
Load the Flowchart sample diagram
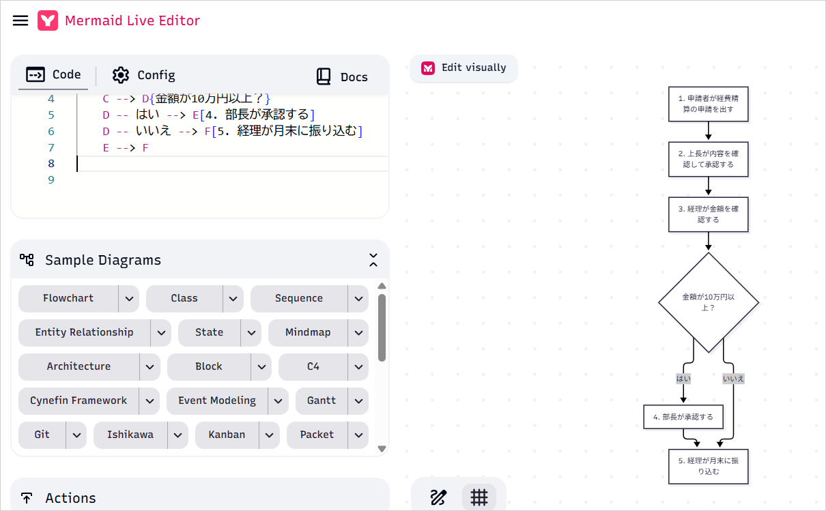pos(68,298)
